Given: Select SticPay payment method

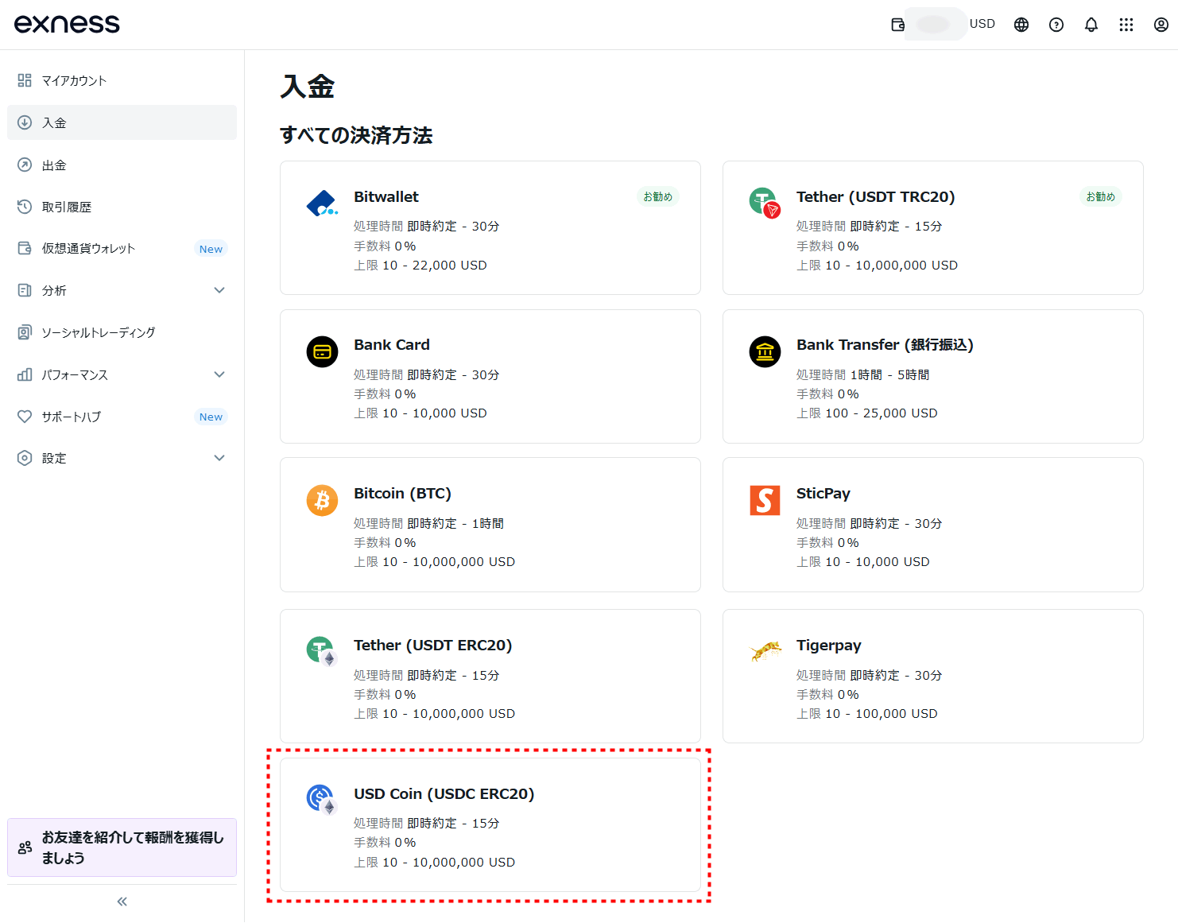Looking at the screenshot, I should coord(933,525).
